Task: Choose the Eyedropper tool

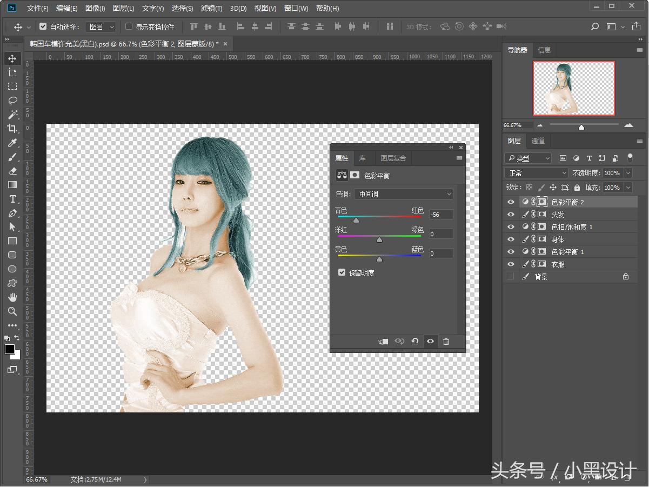Action: tap(12, 143)
